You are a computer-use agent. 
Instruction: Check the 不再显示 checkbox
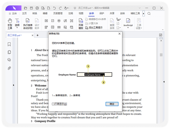pyautogui.click(x=53, y=104)
